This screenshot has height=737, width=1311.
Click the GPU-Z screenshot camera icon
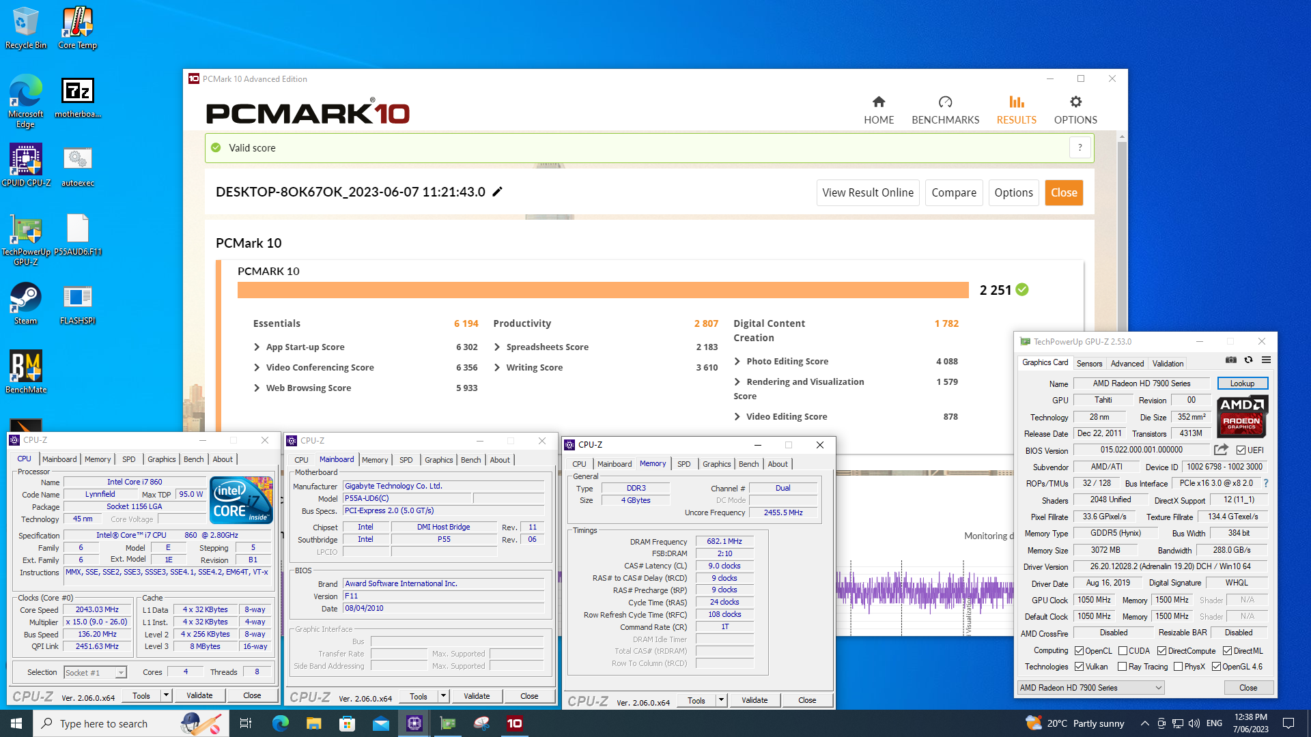pyautogui.click(x=1230, y=360)
